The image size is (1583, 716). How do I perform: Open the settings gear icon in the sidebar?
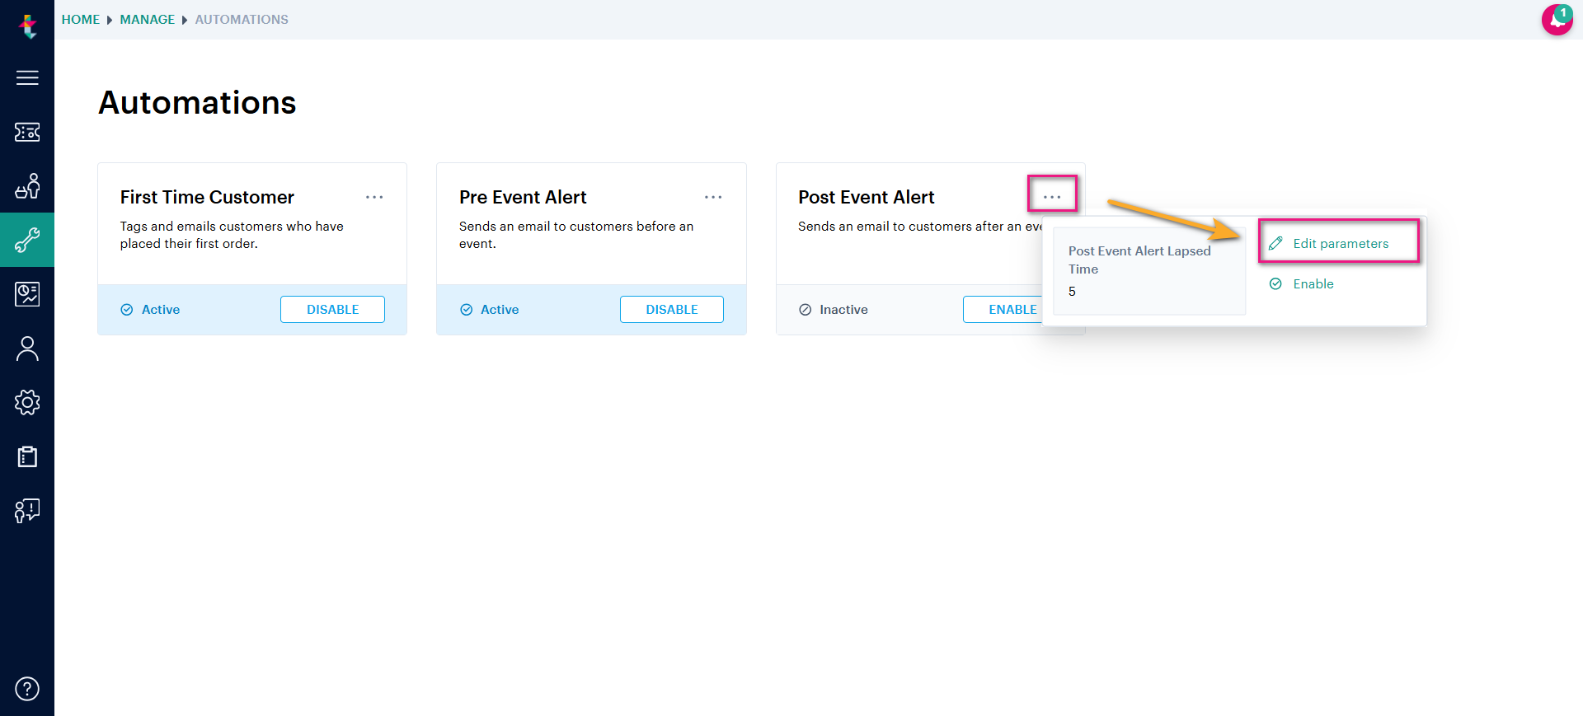pyautogui.click(x=27, y=402)
